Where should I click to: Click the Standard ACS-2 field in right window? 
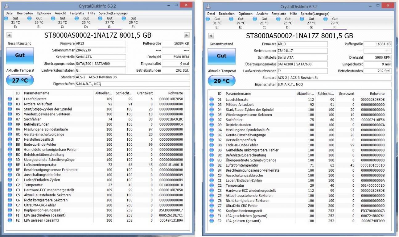pyautogui.click(x=334, y=78)
